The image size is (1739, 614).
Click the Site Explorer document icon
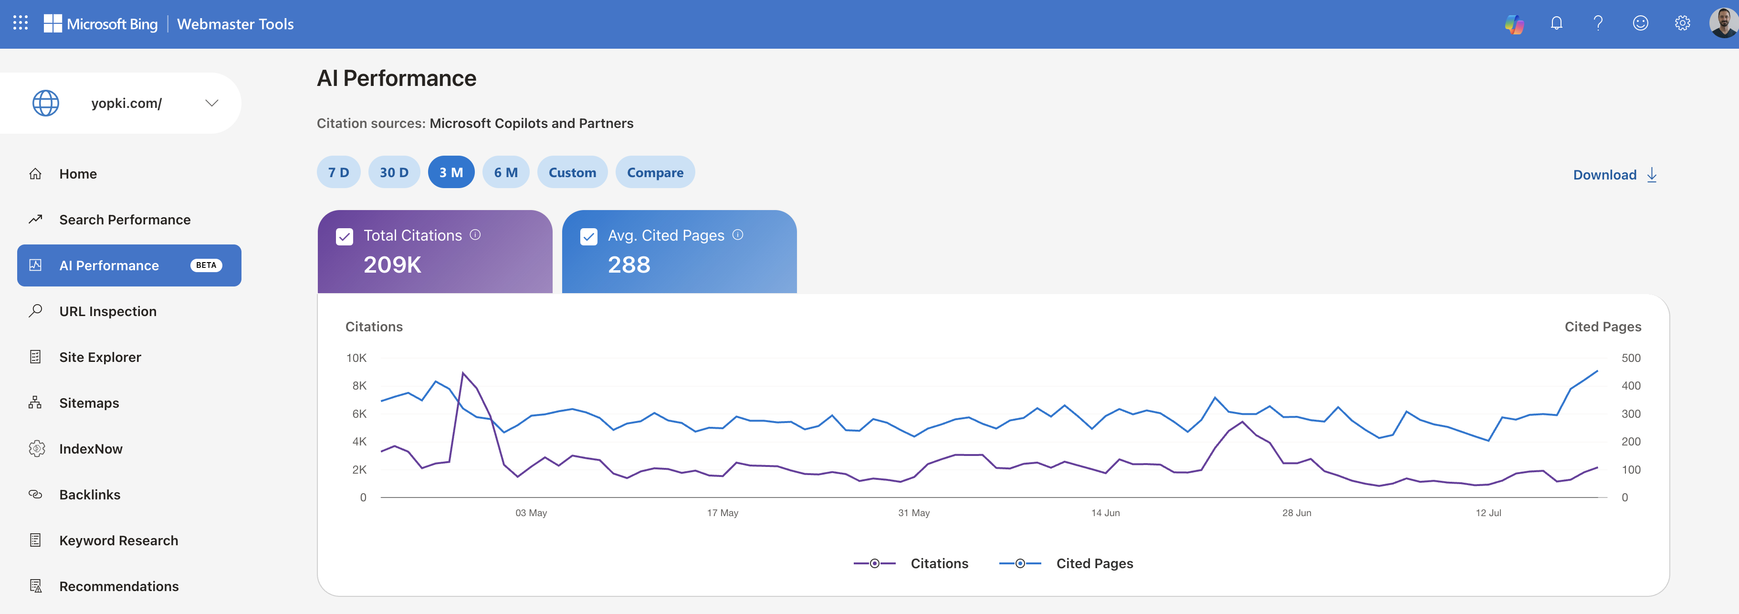(x=36, y=357)
